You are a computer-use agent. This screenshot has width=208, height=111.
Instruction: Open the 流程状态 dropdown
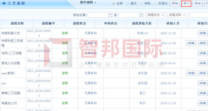pos(155,15)
